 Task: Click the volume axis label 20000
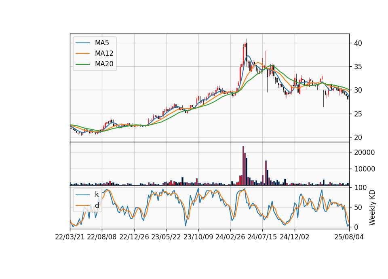point(365,152)
